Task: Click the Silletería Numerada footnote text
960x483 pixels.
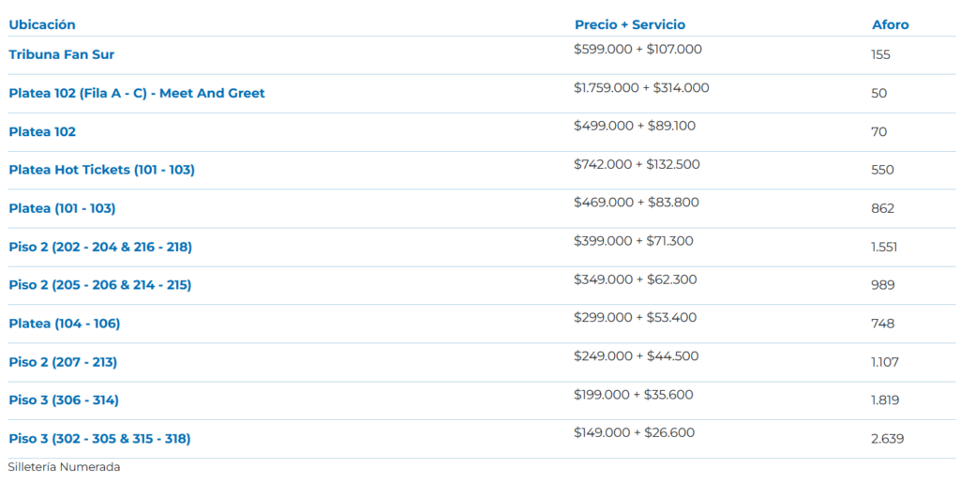Action: click(x=64, y=466)
